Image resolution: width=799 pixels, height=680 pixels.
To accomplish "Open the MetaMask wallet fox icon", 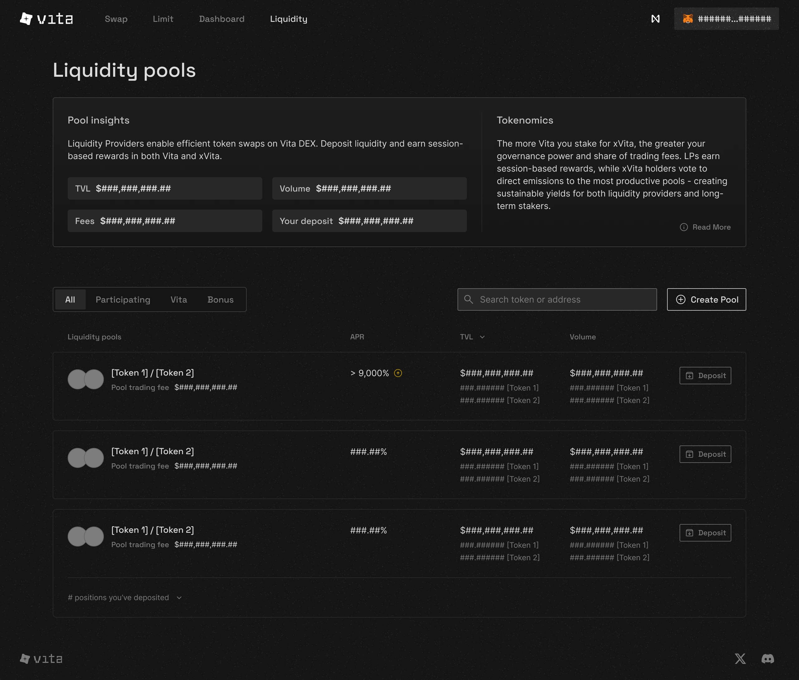I will point(688,18).
